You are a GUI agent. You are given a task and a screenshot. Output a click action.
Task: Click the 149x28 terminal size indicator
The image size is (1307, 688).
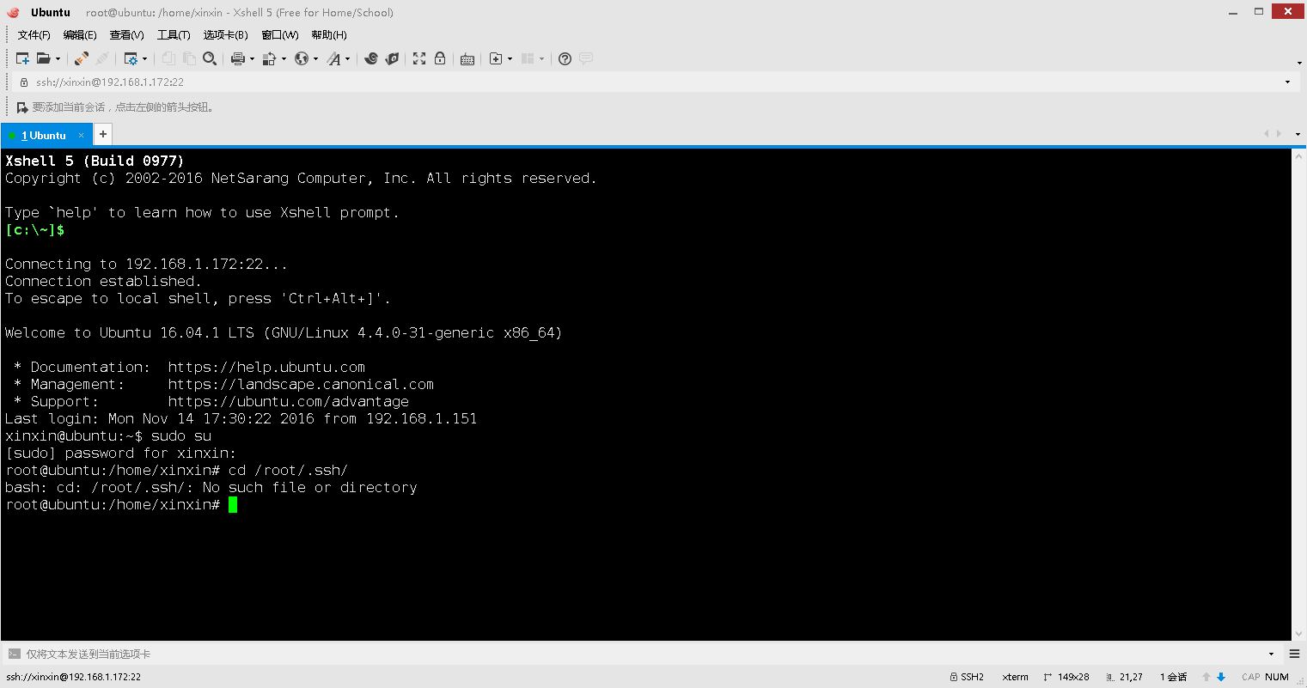click(1066, 677)
